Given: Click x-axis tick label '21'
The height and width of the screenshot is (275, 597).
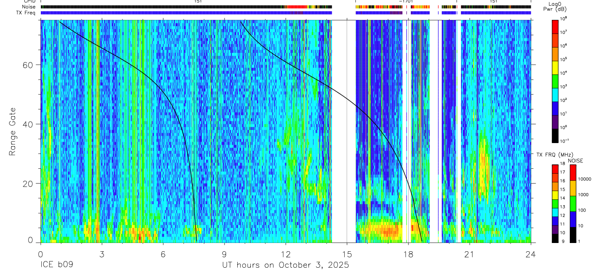Looking at the screenshot, I should pyautogui.click(x=469, y=253).
